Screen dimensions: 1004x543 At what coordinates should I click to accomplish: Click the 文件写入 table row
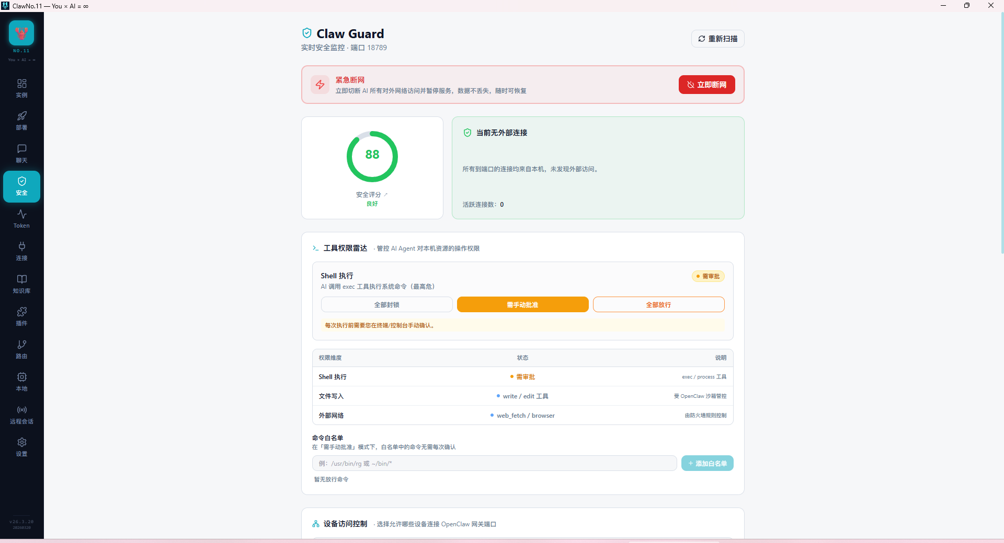(x=522, y=396)
